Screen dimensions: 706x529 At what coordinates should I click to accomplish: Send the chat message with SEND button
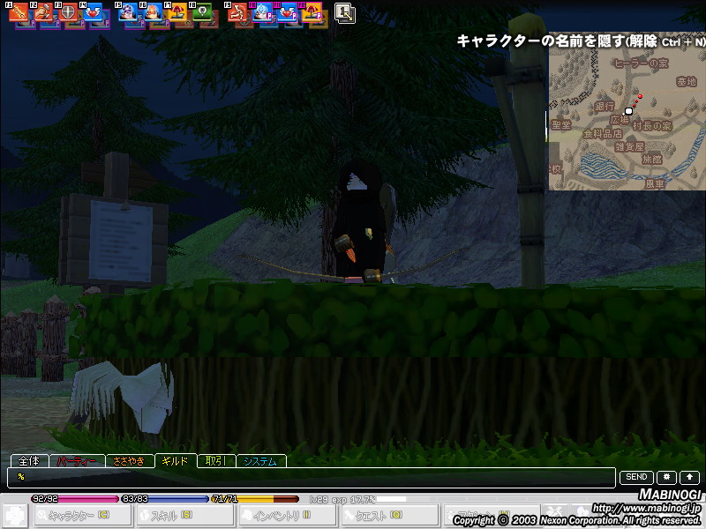636,477
